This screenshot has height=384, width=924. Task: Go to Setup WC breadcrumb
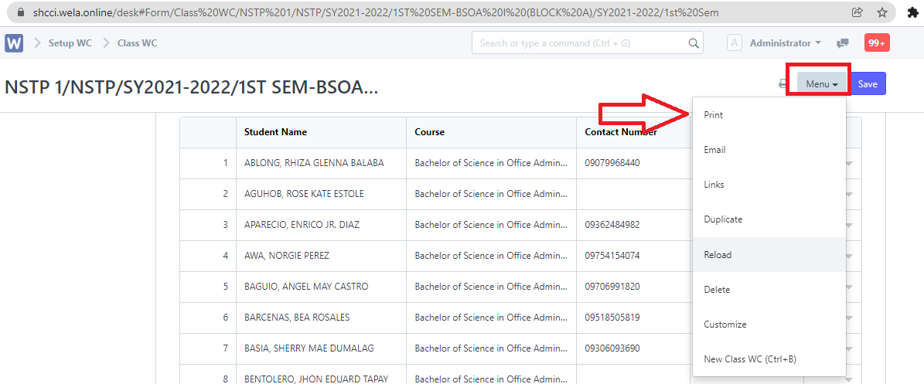[70, 43]
